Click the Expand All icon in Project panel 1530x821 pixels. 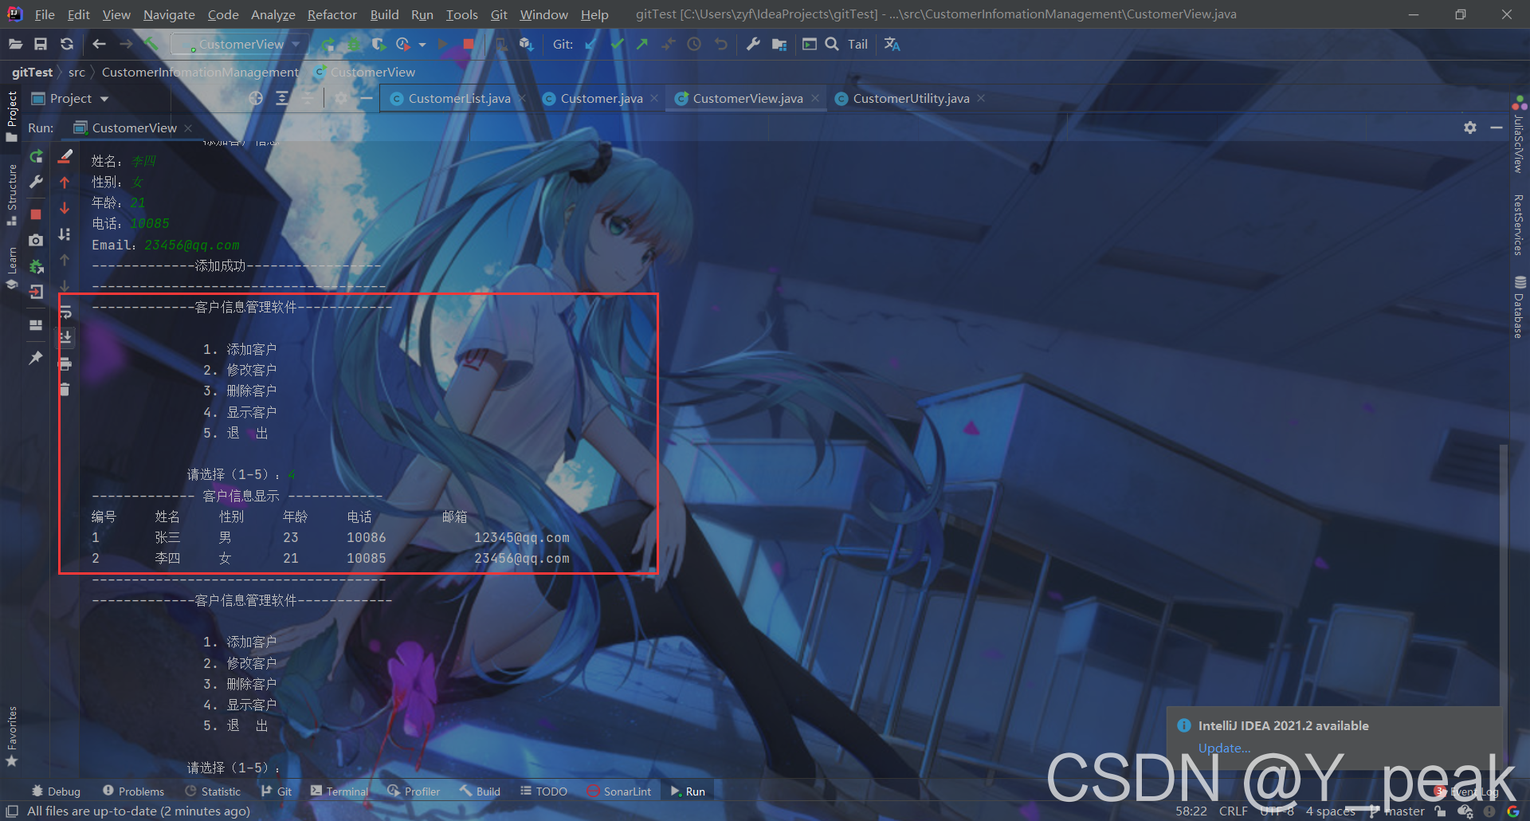tap(282, 98)
